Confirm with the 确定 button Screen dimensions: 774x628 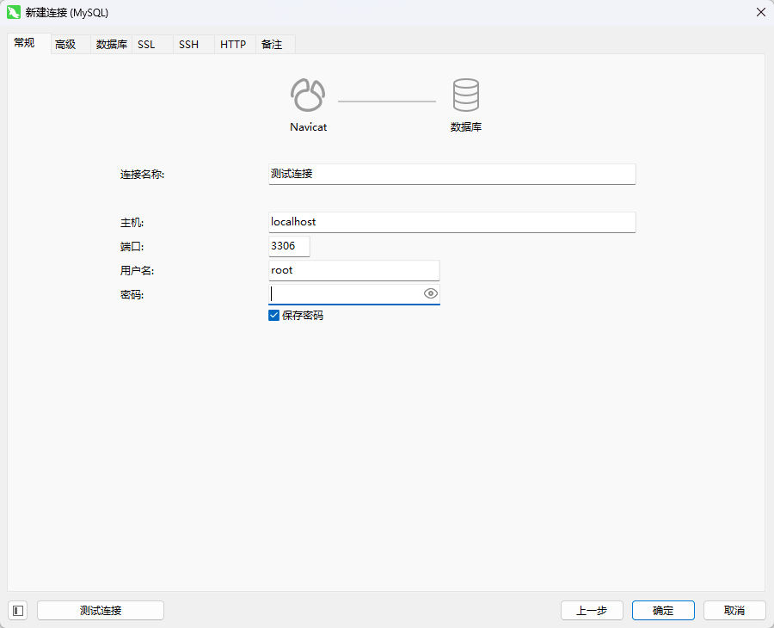pos(663,610)
